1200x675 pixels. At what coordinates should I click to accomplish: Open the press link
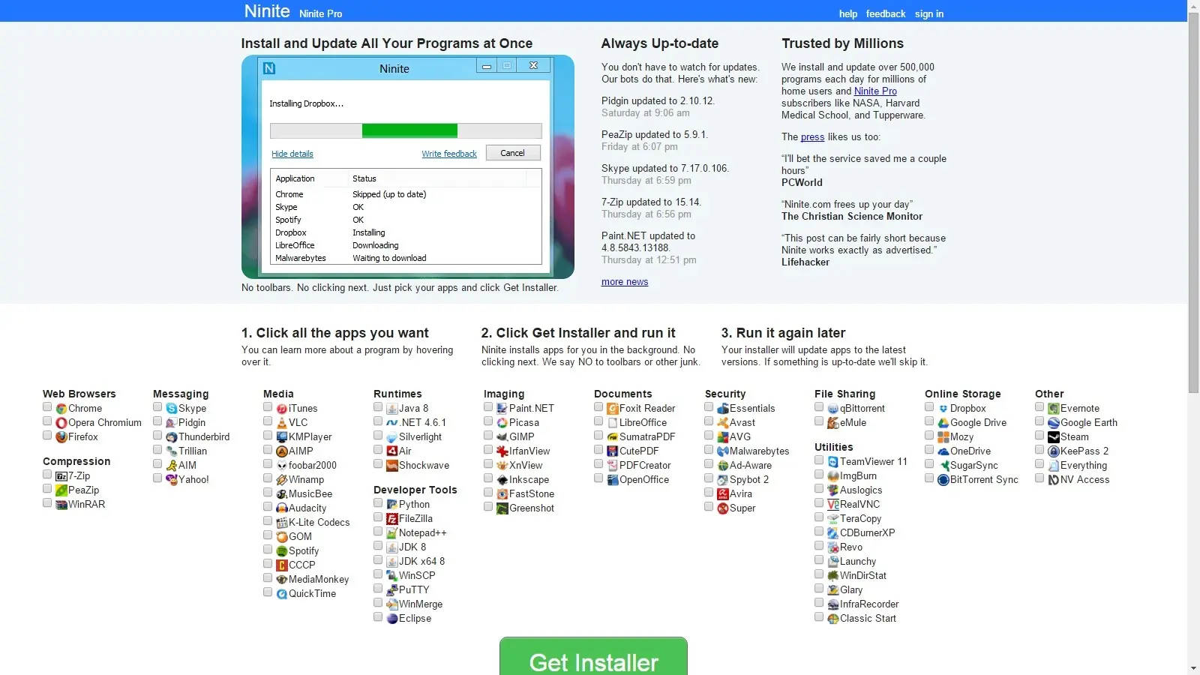[x=812, y=136]
